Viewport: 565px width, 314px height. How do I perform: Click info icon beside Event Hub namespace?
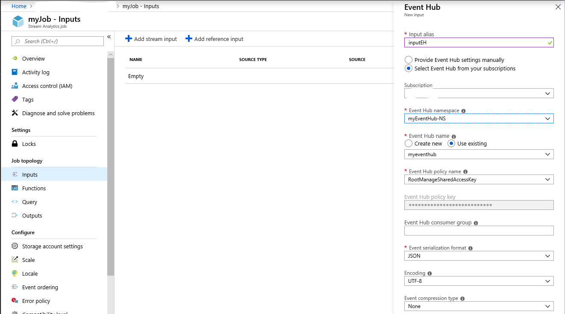(x=463, y=111)
